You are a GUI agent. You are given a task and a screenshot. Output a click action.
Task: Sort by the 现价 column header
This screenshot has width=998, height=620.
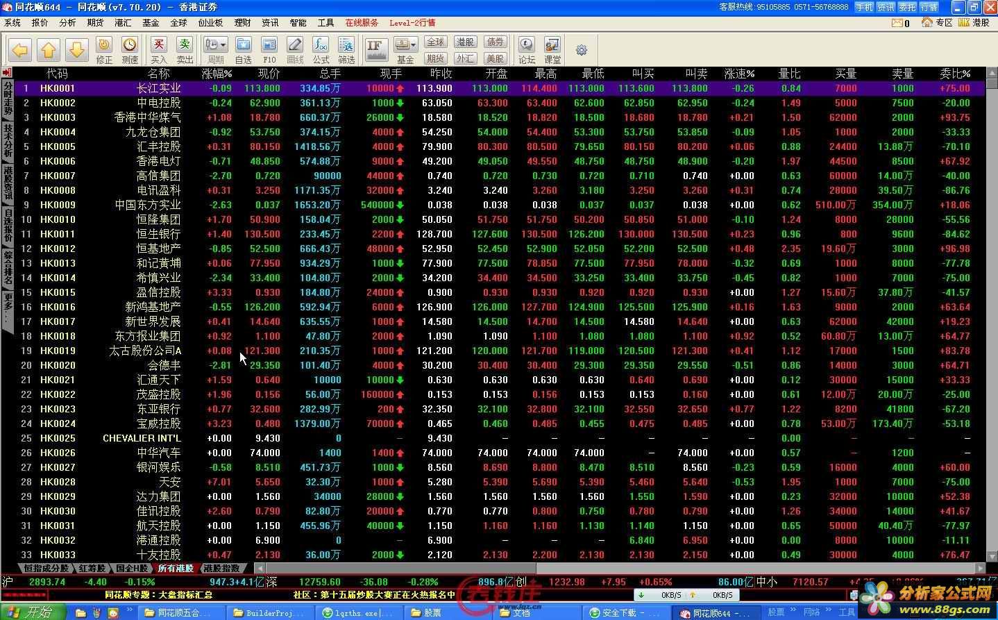269,74
